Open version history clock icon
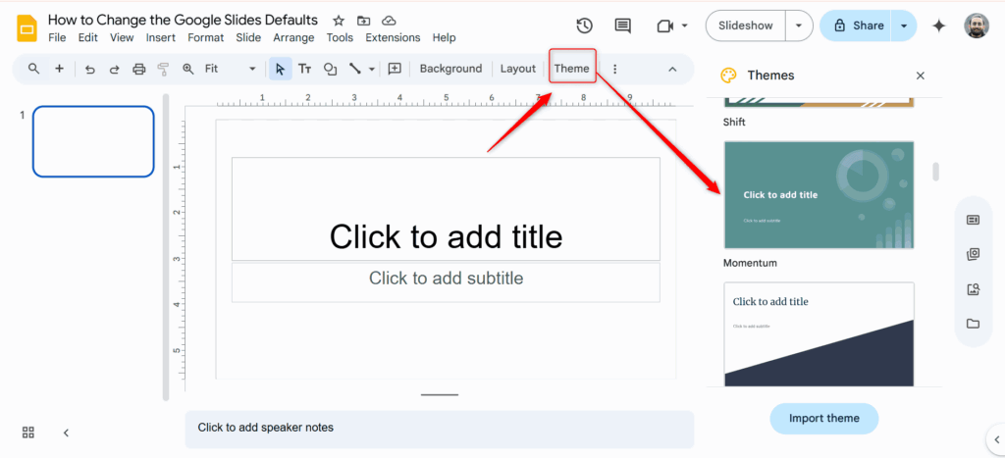The width and height of the screenshot is (1005, 458). 584,26
